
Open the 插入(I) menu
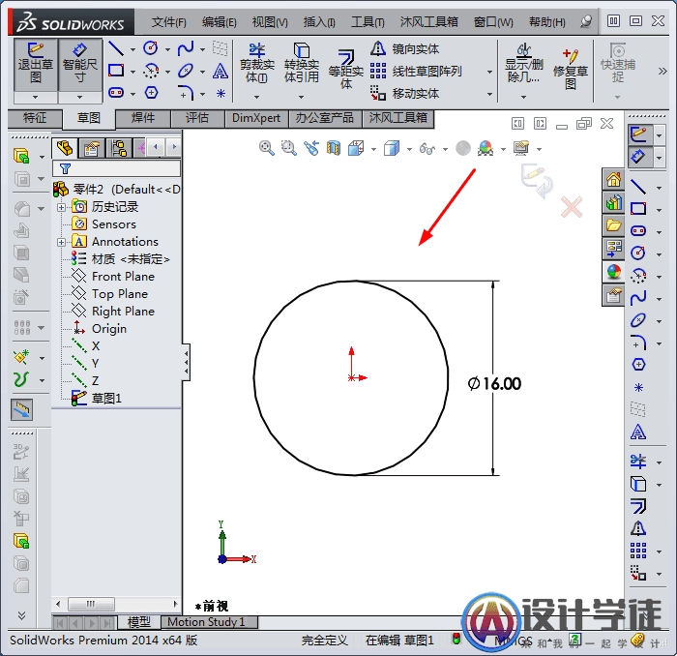coord(319,22)
